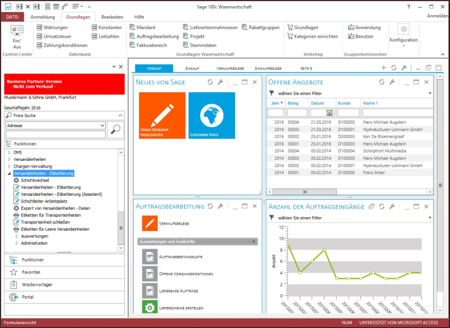Click Favoriten in the navigation pane
Viewport: 450px width, 328px height.
[x=31, y=272]
